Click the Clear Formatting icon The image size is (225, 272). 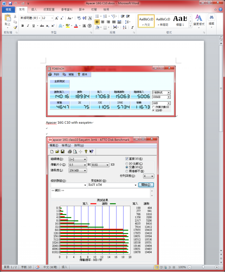point(79,18)
